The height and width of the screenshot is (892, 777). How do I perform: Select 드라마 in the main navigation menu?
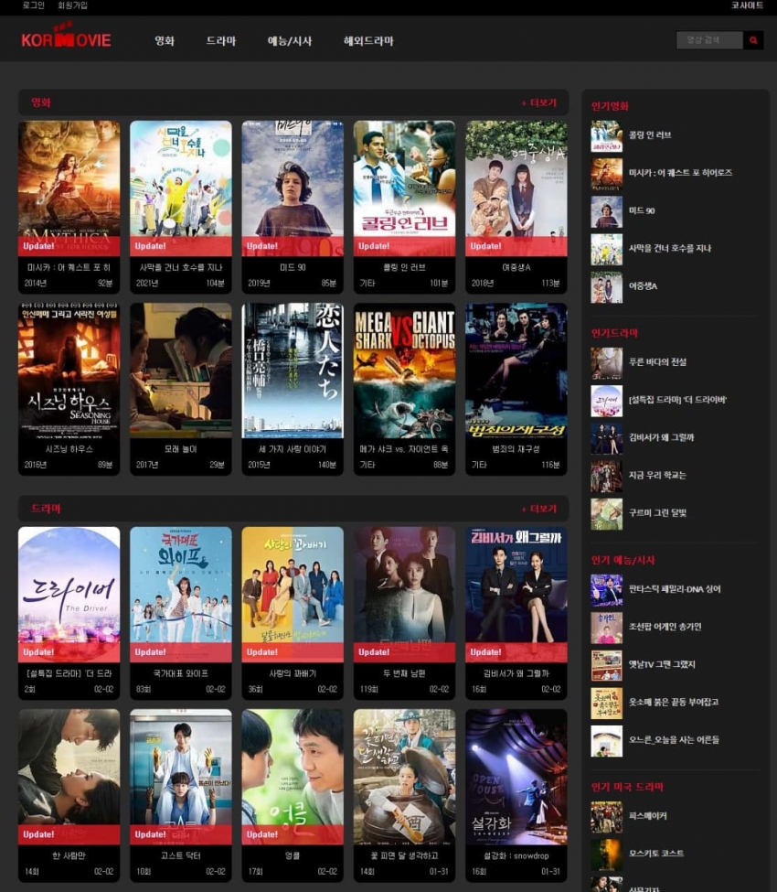click(221, 41)
